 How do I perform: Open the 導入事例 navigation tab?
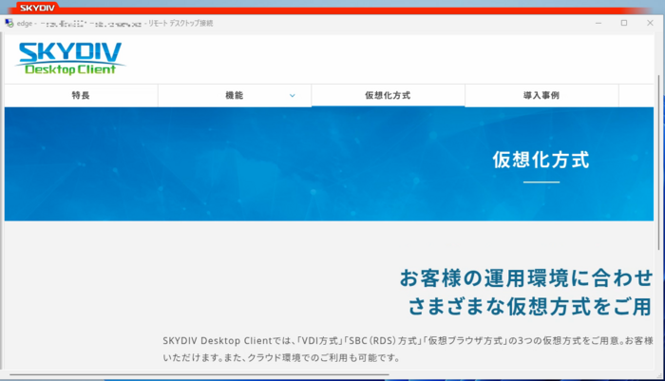541,95
